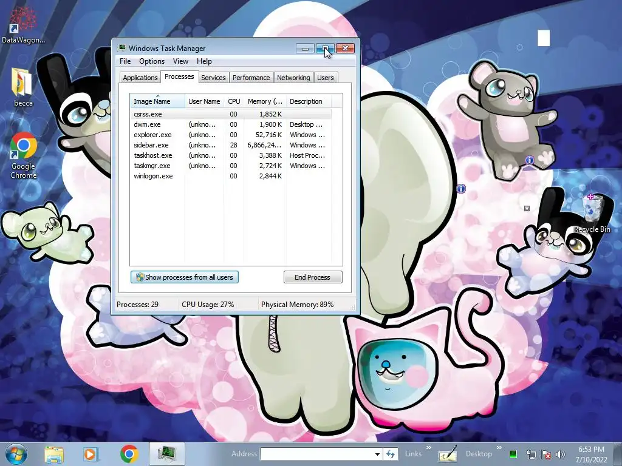Open the File menu
The image size is (622, 466).
[125, 61]
